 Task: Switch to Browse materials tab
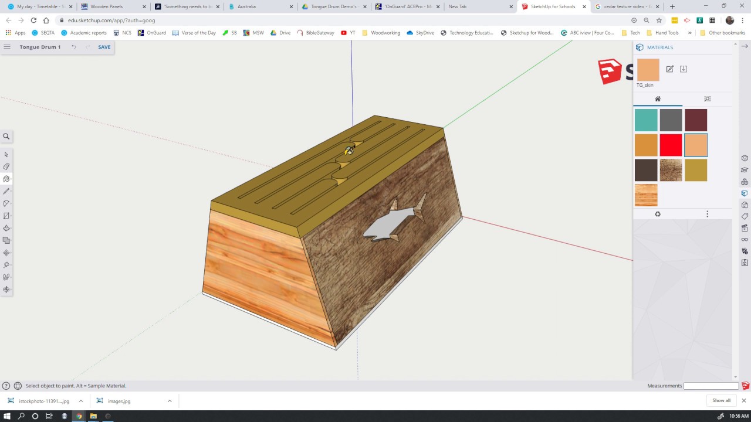click(707, 99)
